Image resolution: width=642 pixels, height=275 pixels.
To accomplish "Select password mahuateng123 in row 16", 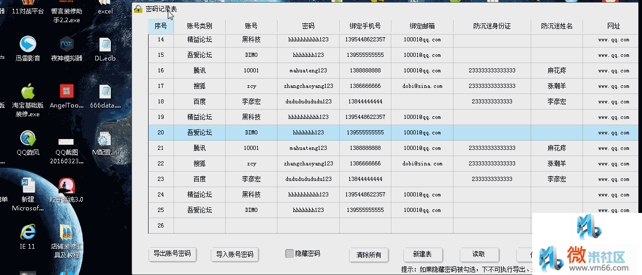I will 308,71.
